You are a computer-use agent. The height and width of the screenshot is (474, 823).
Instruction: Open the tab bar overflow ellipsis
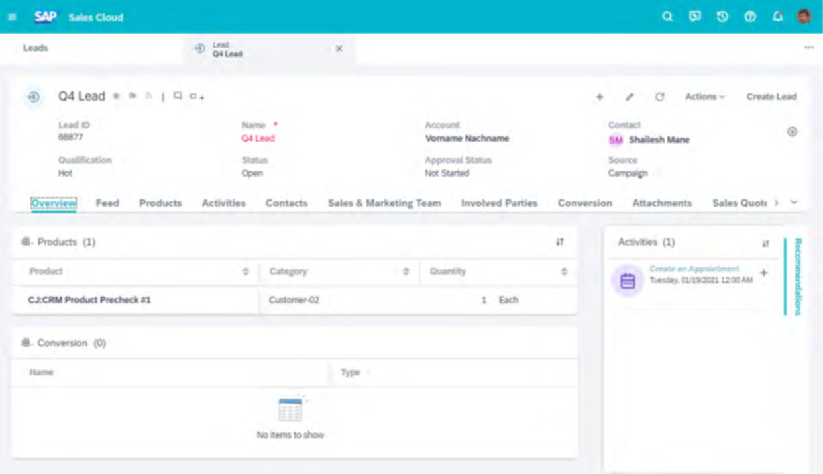click(x=809, y=48)
